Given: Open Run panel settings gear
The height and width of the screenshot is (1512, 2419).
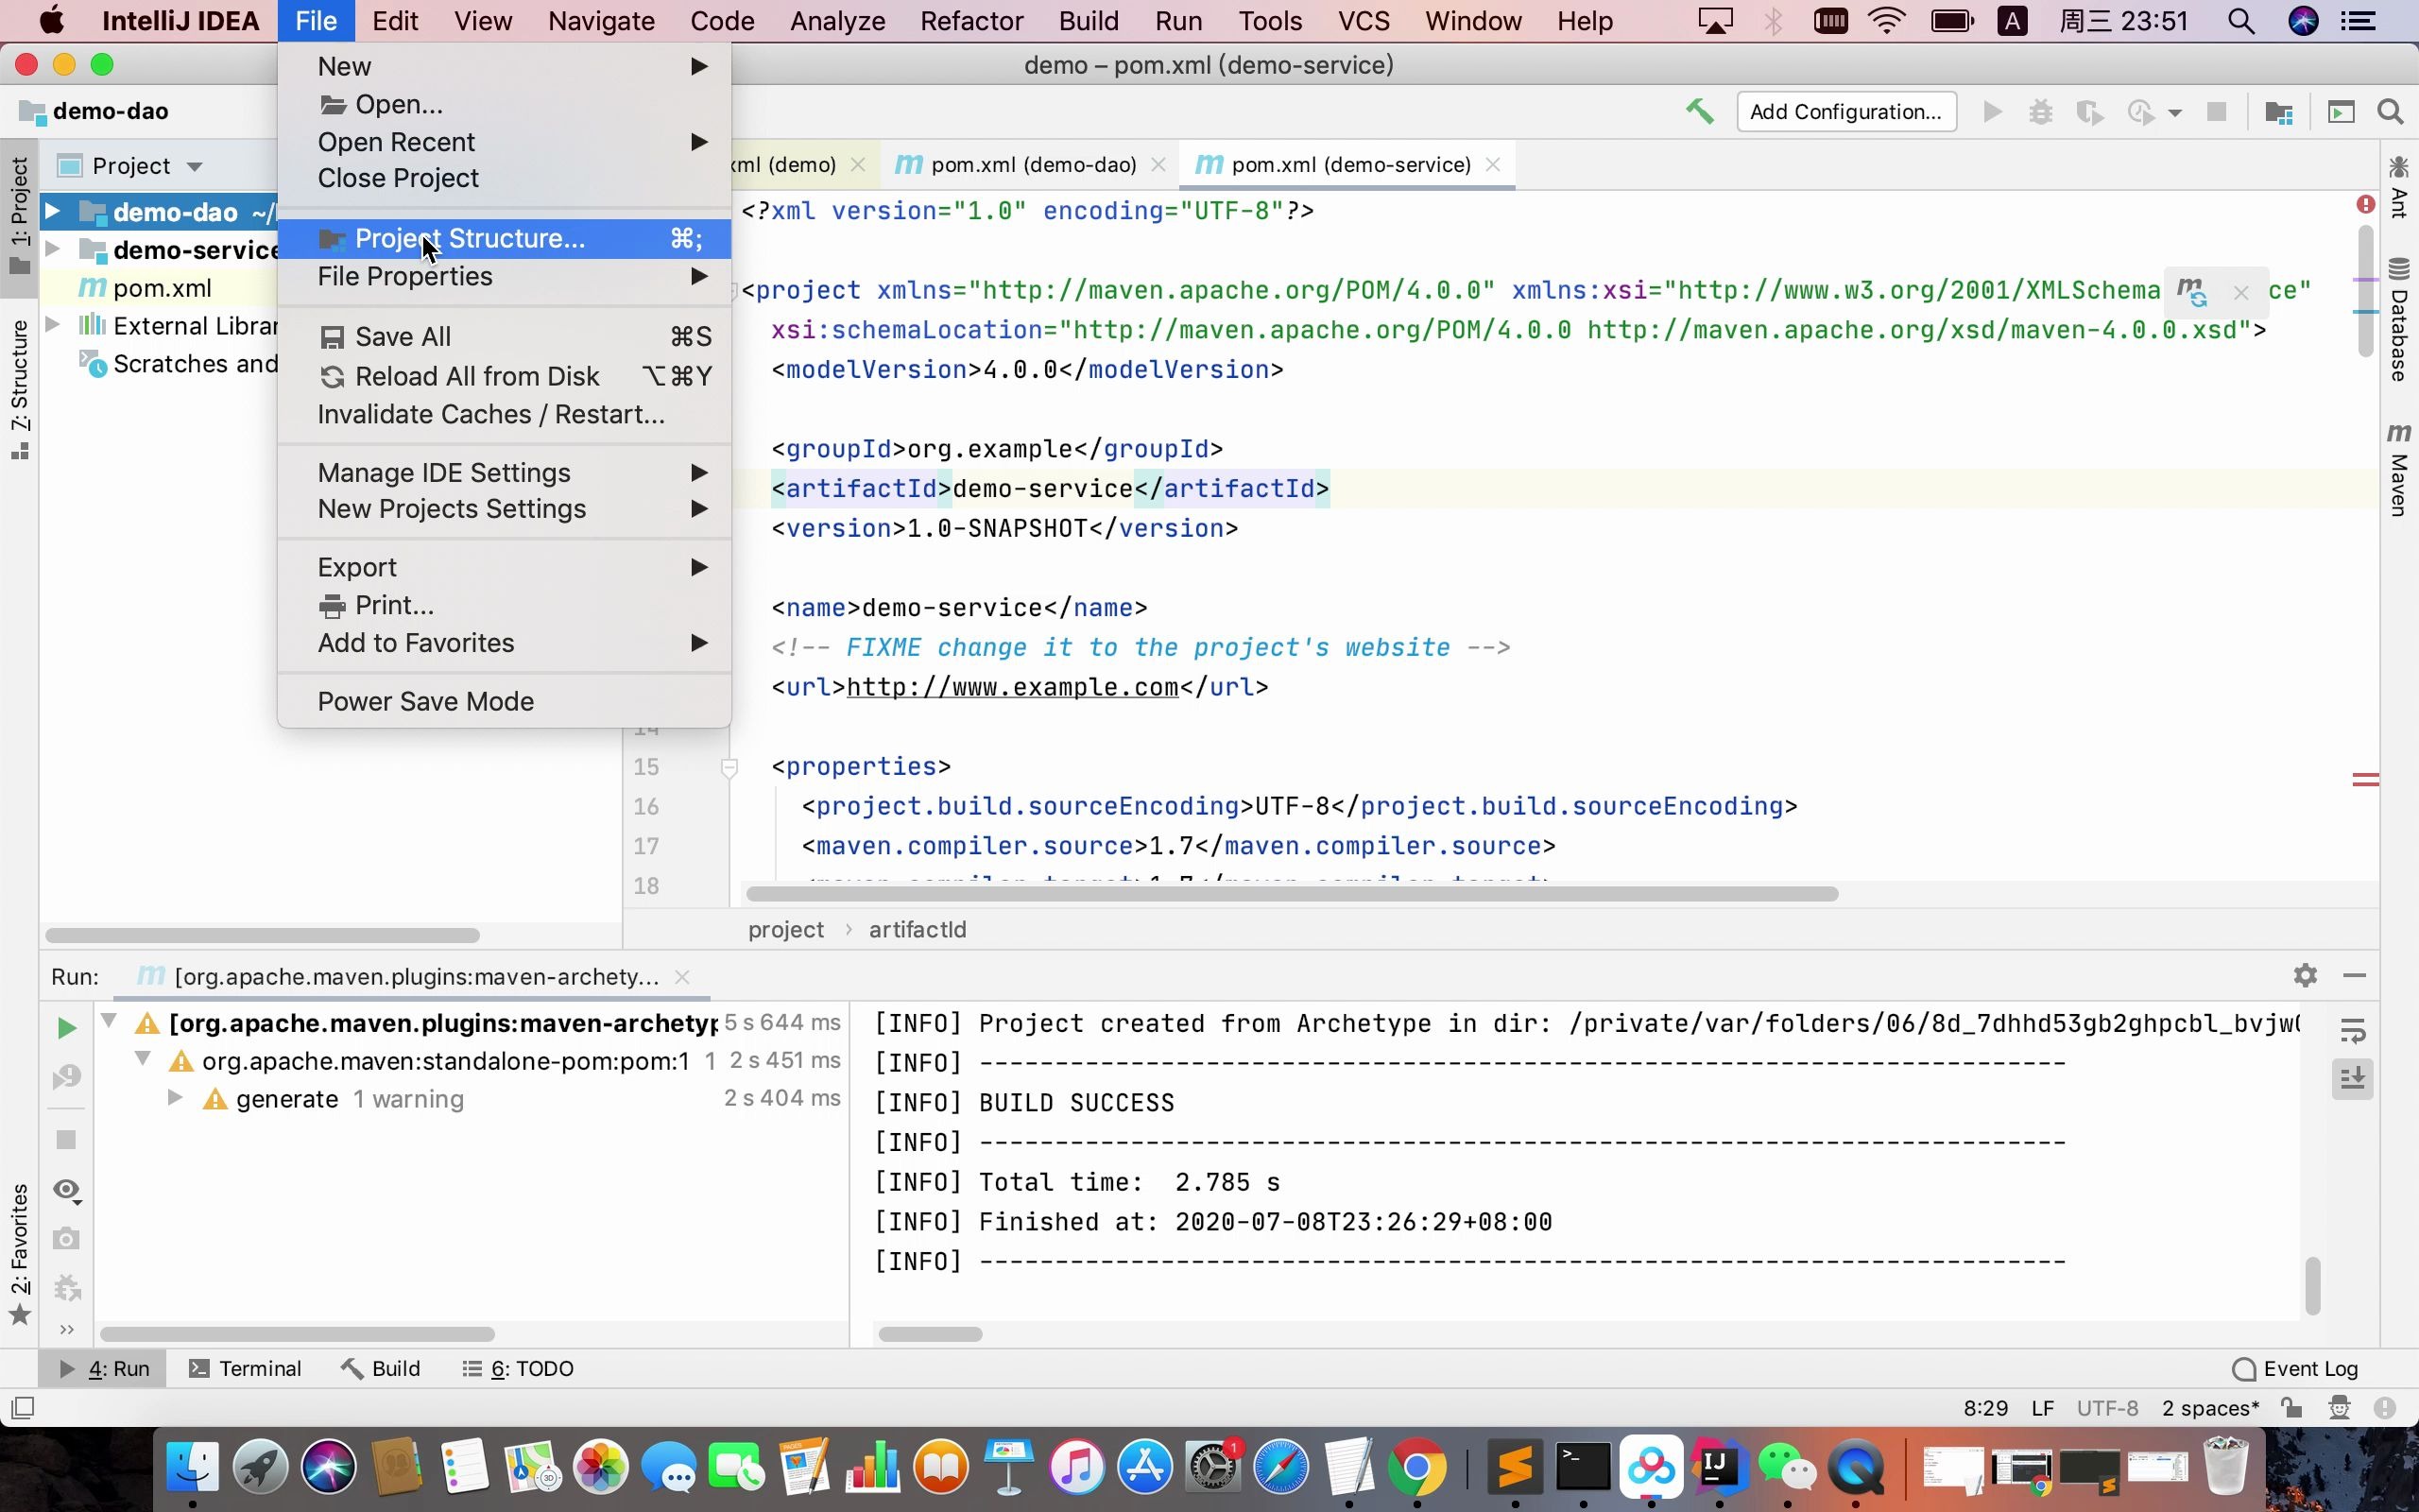Looking at the screenshot, I should click(x=2305, y=975).
